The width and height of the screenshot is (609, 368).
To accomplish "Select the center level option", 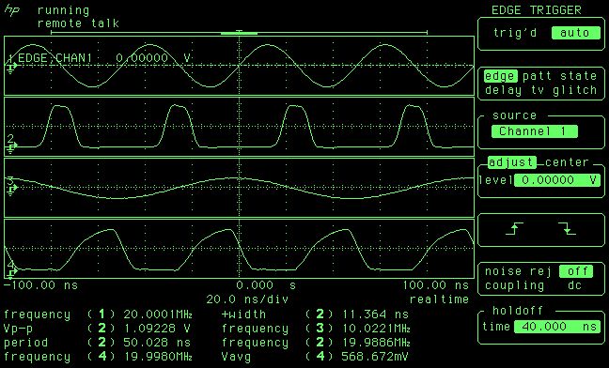I will (567, 162).
